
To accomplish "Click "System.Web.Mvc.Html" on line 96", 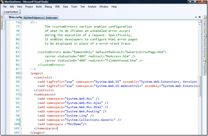I will (84, 107).
